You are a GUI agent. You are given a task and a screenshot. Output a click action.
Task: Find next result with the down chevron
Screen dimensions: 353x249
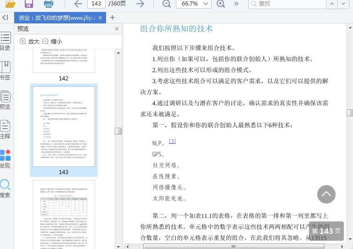click(x=343, y=4)
